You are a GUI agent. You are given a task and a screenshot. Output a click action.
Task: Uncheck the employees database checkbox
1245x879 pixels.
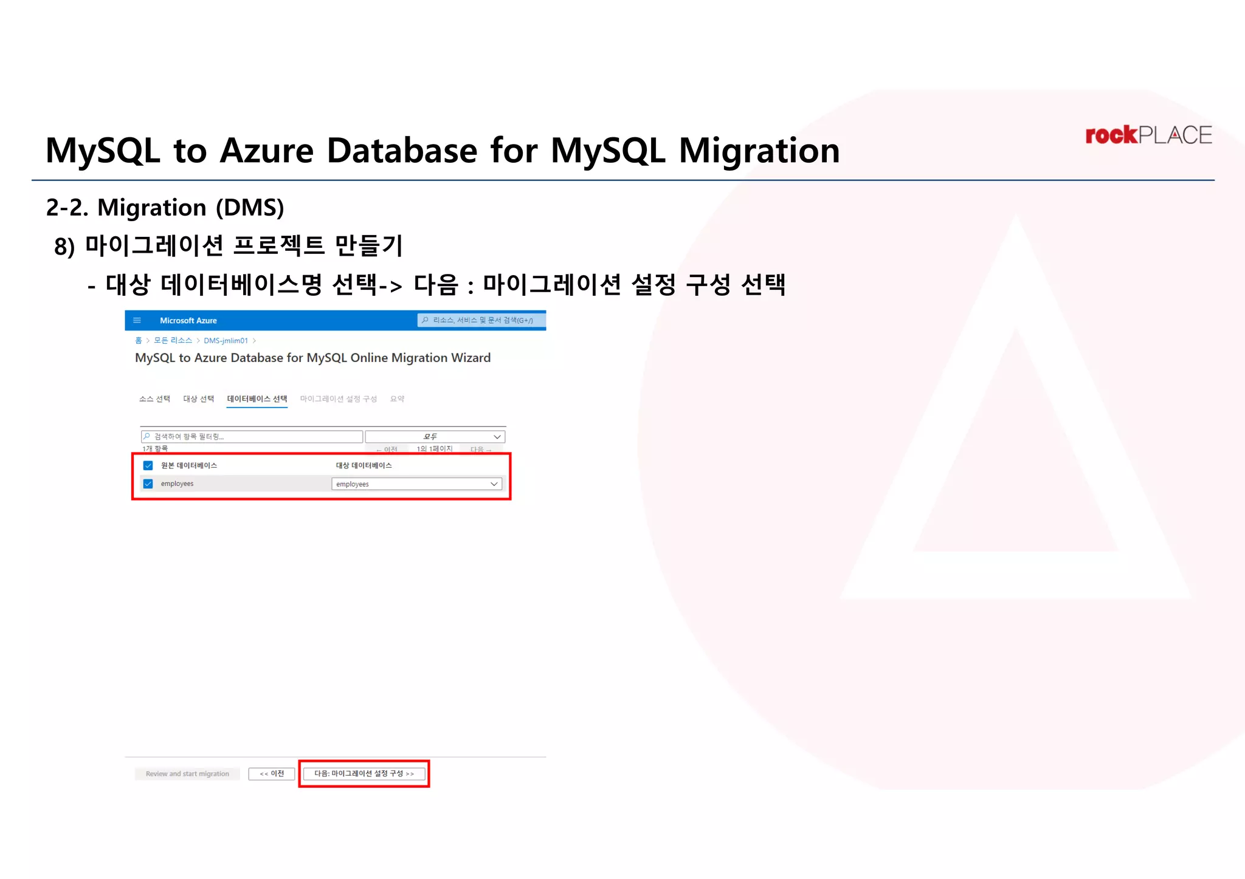point(148,484)
